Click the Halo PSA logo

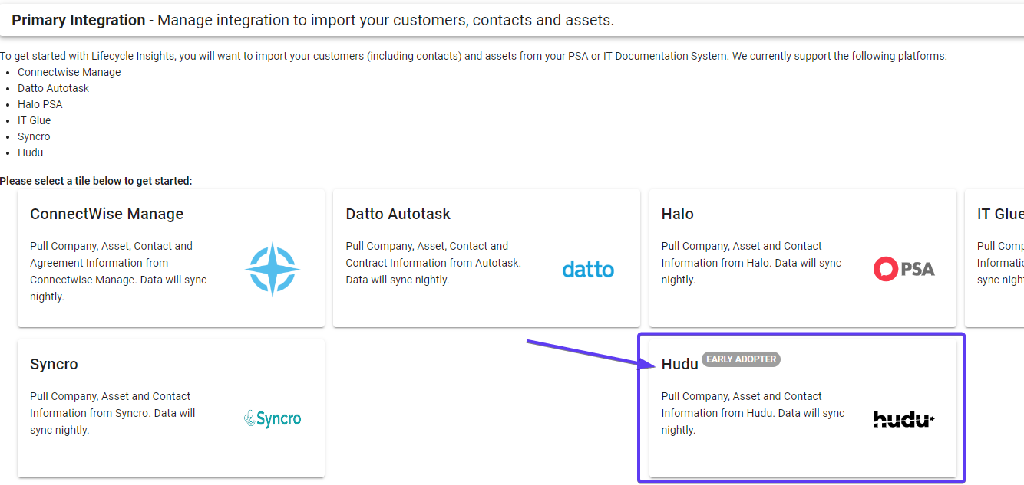903,269
